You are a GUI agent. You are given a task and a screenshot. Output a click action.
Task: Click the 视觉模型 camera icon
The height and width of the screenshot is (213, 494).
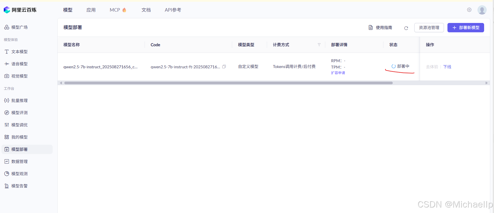click(x=7, y=76)
